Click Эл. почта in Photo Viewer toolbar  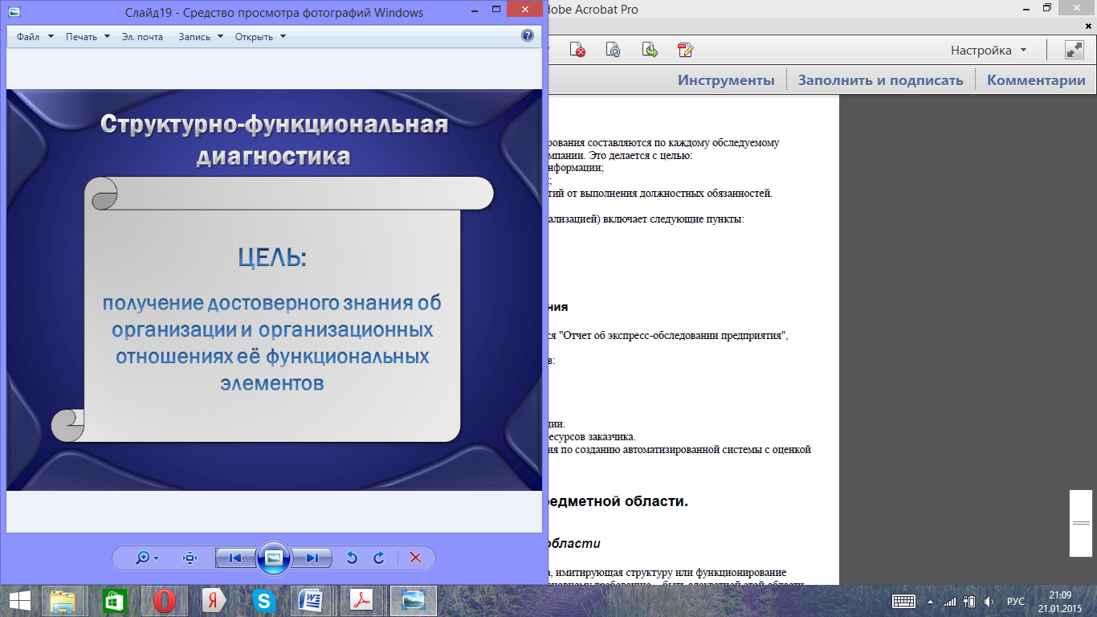click(142, 36)
